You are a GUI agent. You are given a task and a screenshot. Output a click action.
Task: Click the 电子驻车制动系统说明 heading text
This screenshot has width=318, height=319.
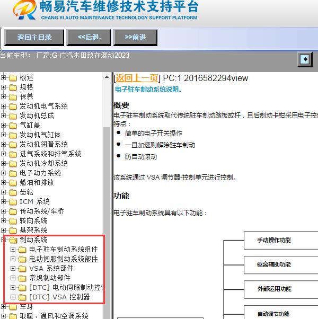coord(148,90)
